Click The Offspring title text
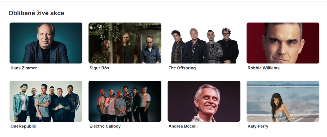Screen dimensions: 327x137 coord(182,68)
